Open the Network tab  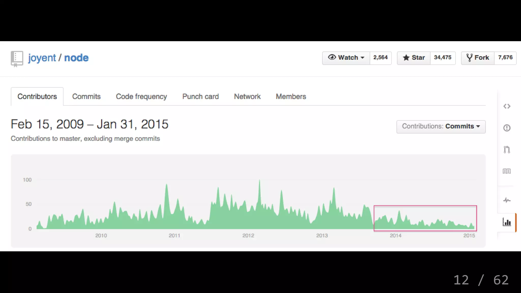tap(247, 97)
